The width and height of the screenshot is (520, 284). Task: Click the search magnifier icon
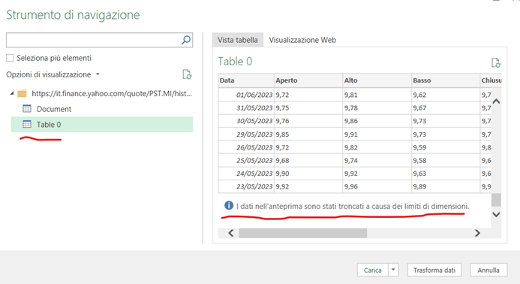click(186, 40)
